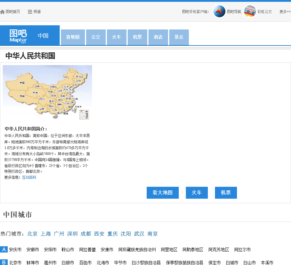Image resolution: width=291 pixels, height=265 pixels.
Task: Open 白银市 city link
Action: point(68,263)
